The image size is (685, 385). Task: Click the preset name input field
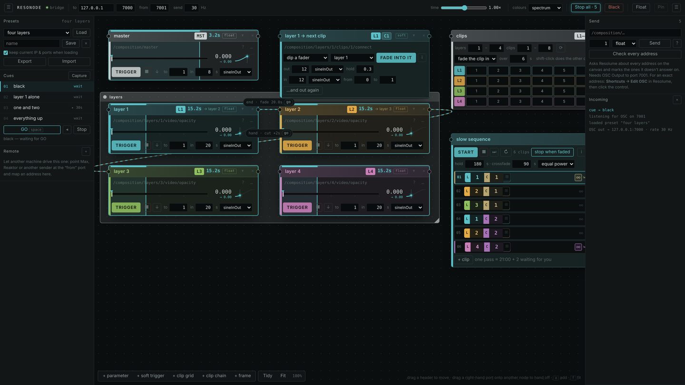click(x=32, y=43)
